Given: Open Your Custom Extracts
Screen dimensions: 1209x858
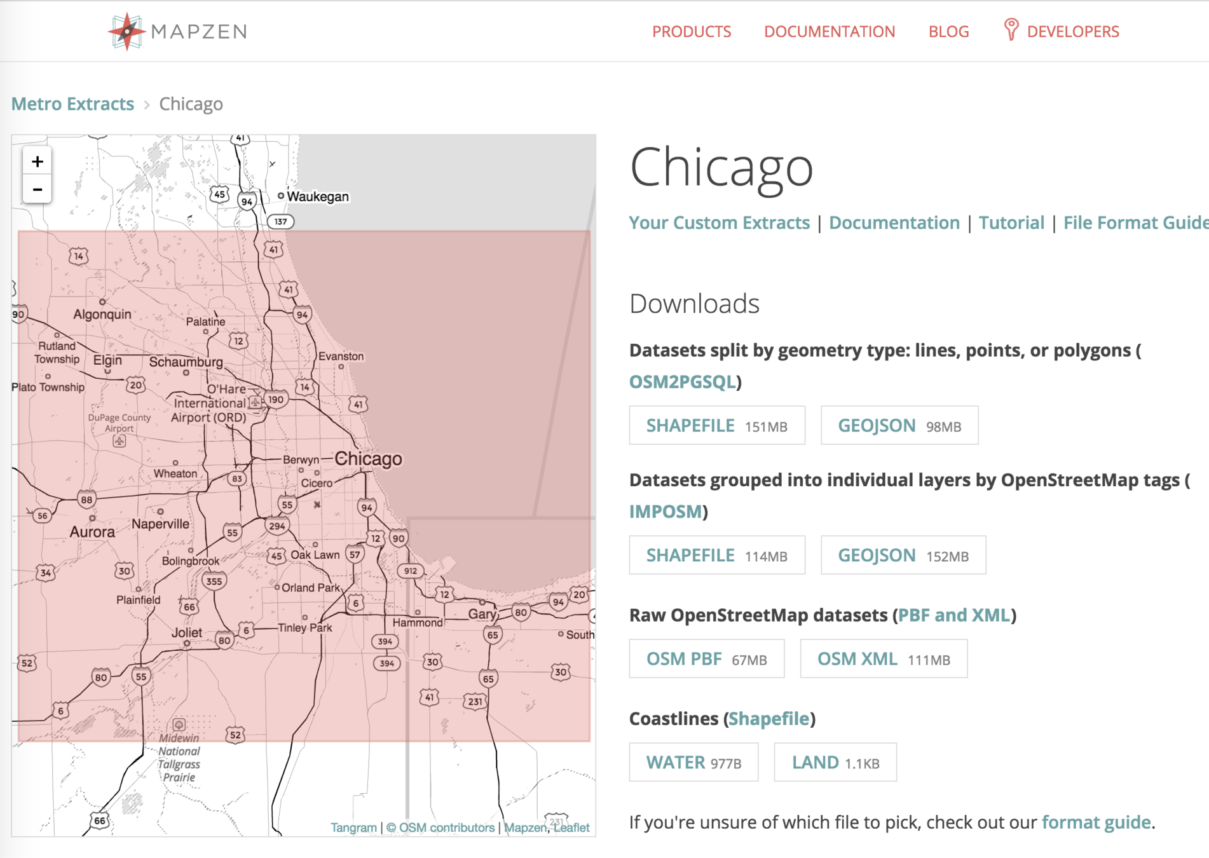Looking at the screenshot, I should coord(720,222).
